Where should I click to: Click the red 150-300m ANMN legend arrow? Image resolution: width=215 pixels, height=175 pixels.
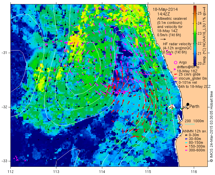pos(186,146)
